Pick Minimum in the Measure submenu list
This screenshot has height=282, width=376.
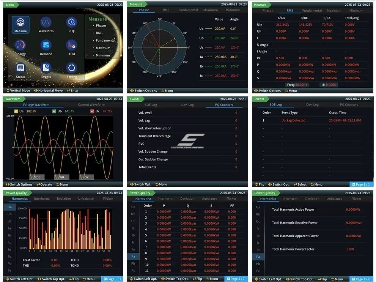(x=103, y=55)
